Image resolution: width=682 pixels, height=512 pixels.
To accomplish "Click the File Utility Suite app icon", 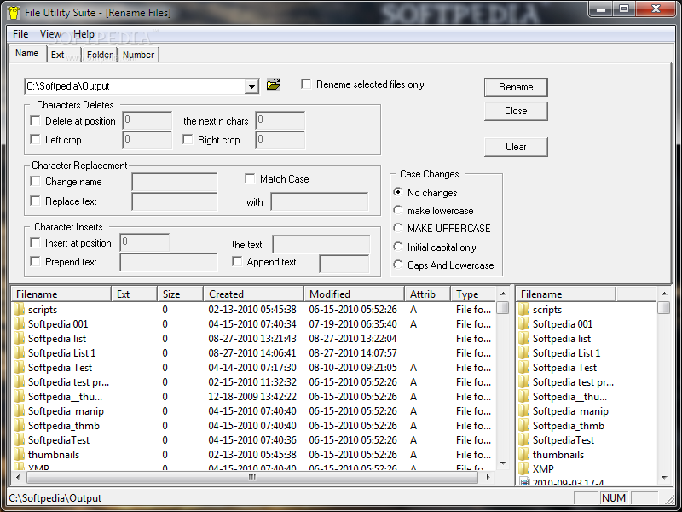I will pyautogui.click(x=14, y=12).
